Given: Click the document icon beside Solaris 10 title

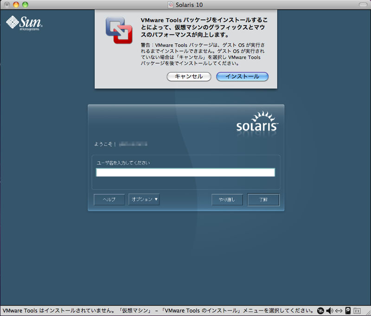Looking at the screenshot, I should 170,5.
